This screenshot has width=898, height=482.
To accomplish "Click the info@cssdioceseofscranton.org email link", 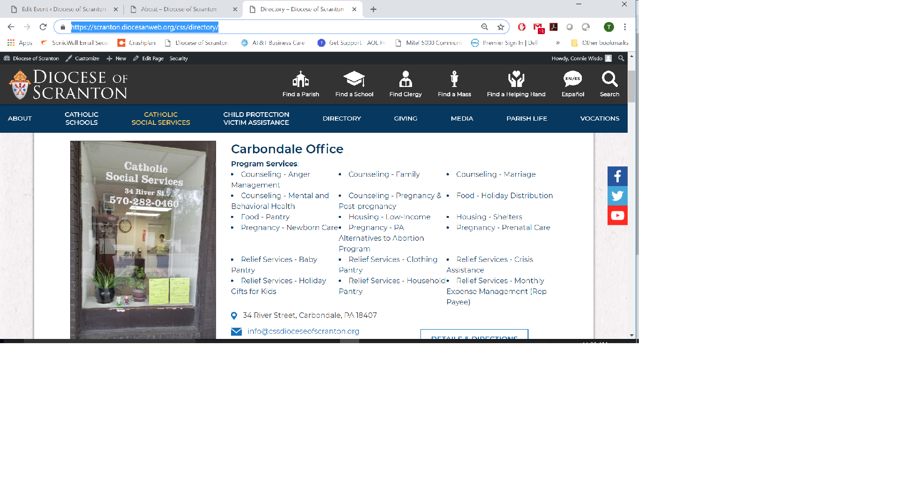I will tap(303, 331).
